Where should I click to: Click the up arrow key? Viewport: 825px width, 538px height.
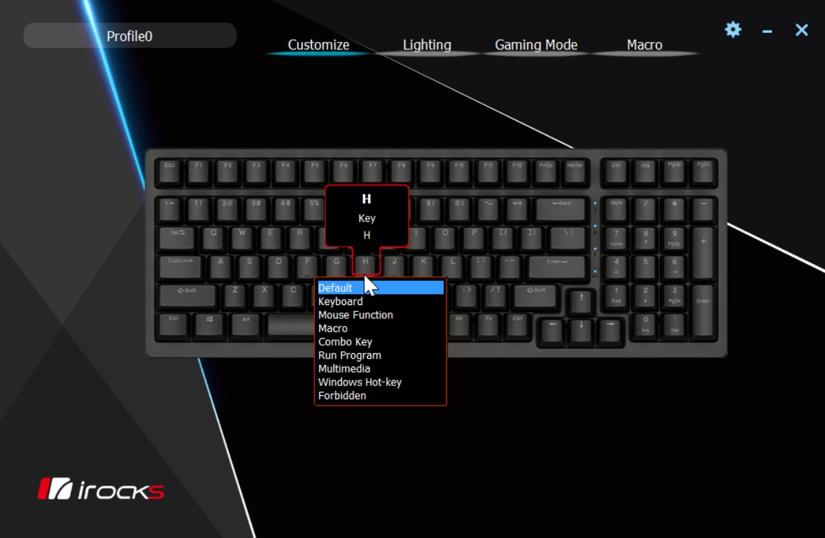(x=582, y=301)
